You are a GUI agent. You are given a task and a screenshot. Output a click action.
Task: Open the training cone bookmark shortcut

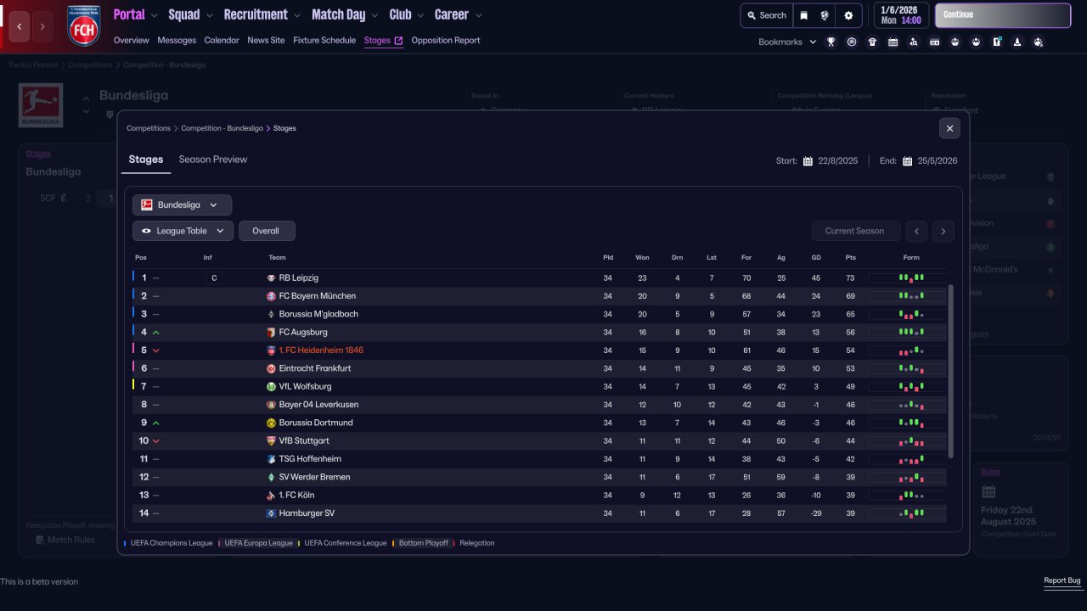coord(1017,42)
